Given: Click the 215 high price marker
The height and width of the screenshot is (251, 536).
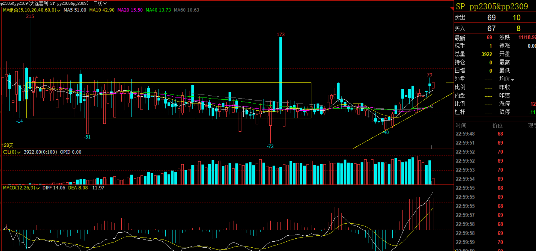Looking at the screenshot, I should (30, 17).
